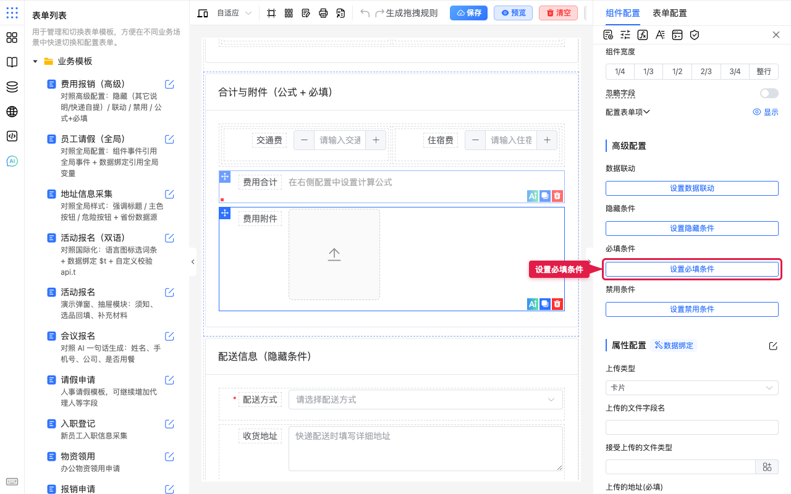Open the database icon in the left rail
This screenshot has width=791, height=494.
[x=12, y=87]
